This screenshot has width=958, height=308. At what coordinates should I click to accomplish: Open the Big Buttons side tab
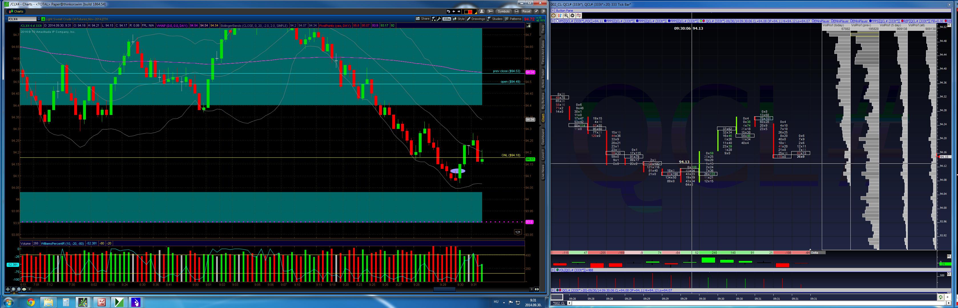click(x=543, y=101)
